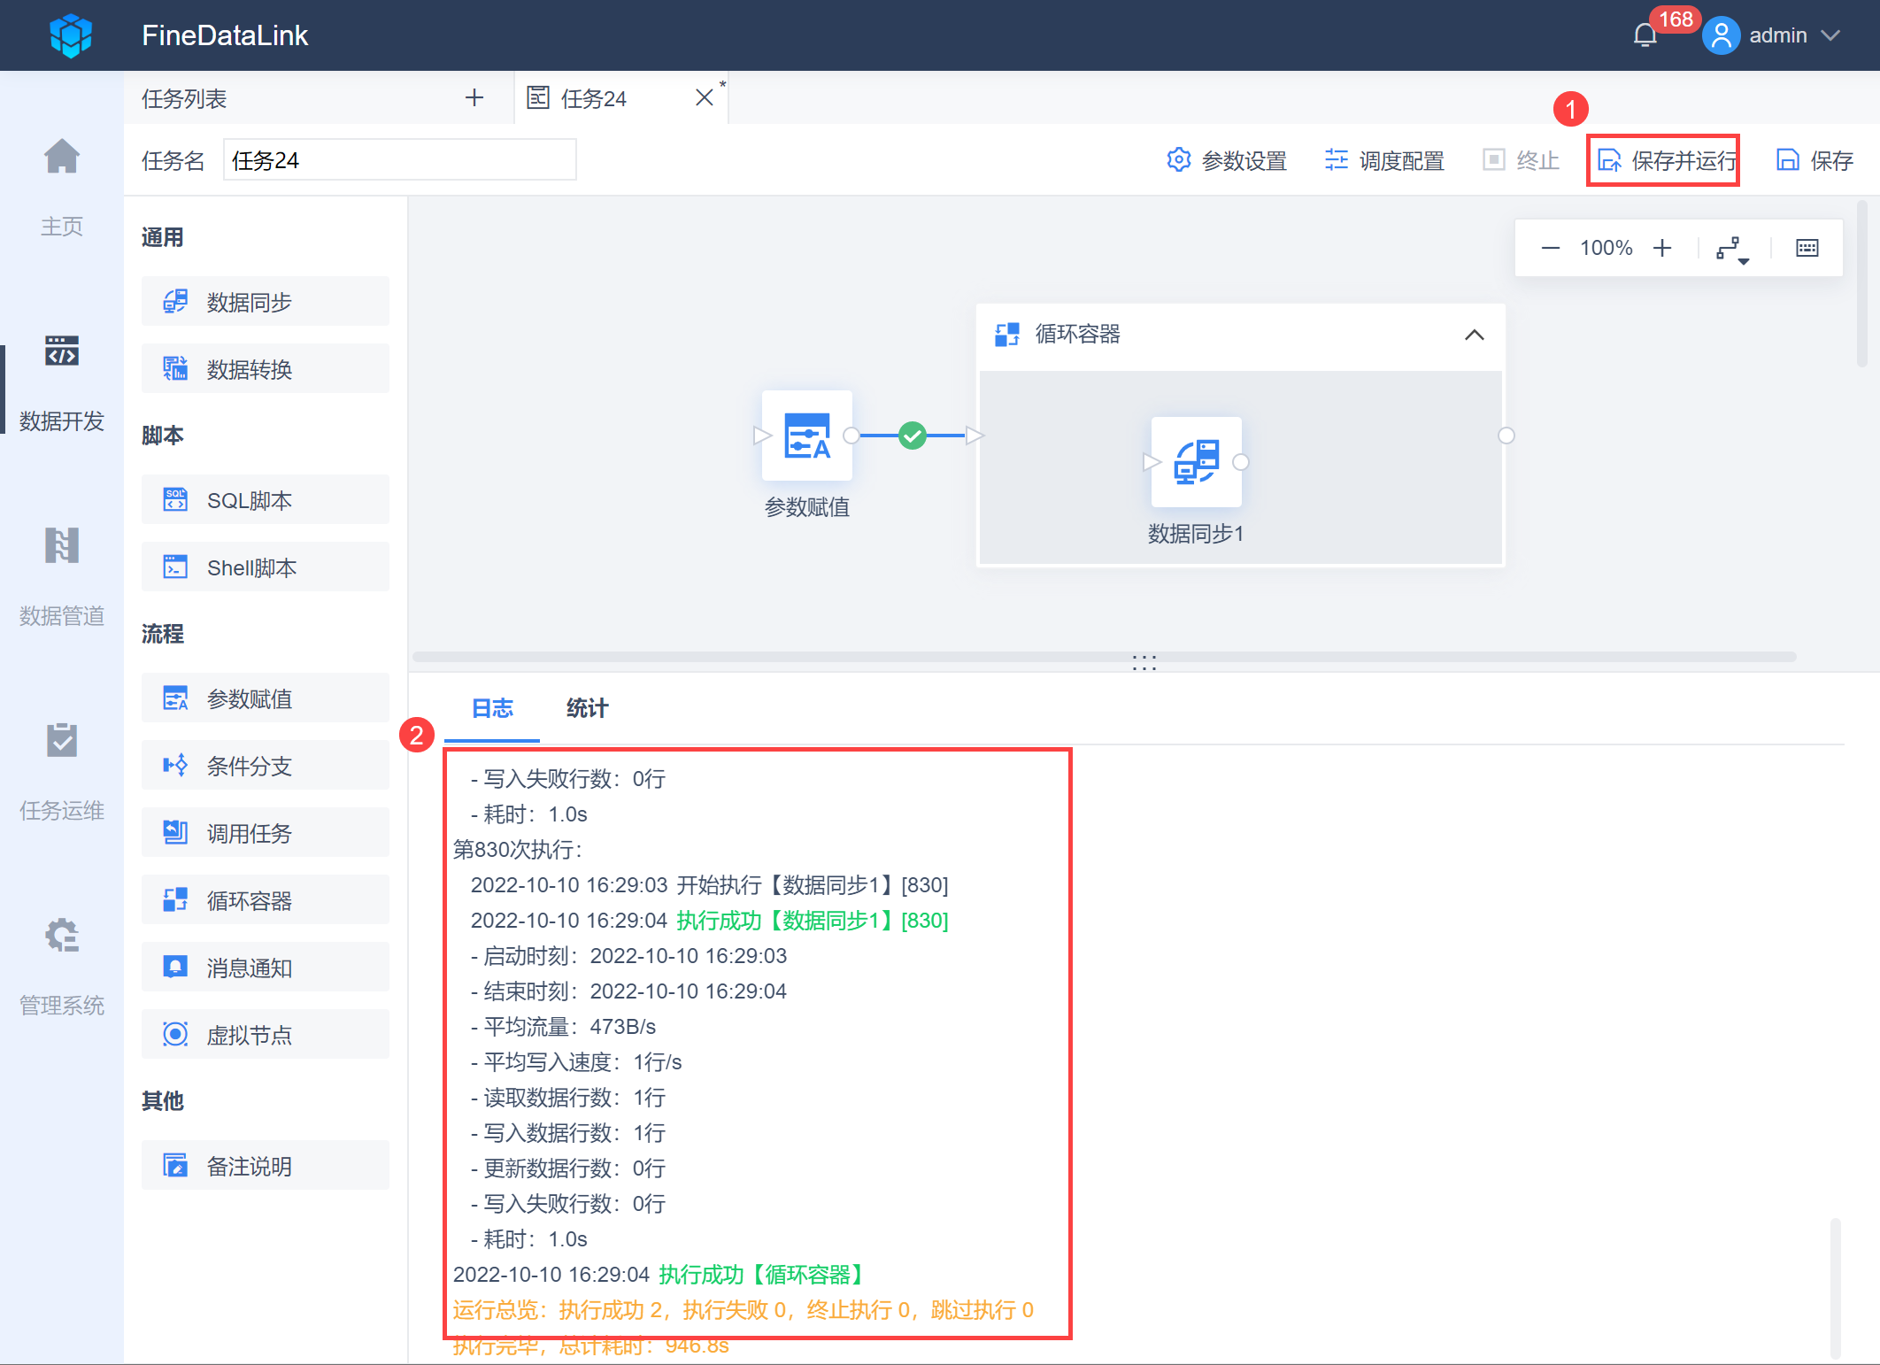The height and width of the screenshot is (1365, 1880).
Task: Select the 数据同步1 node in the loop container
Action: click(x=1195, y=462)
